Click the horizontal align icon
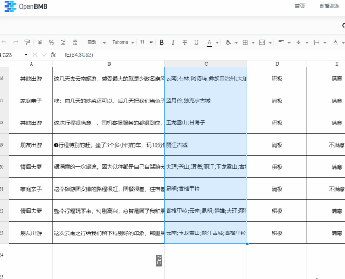 point(281,43)
